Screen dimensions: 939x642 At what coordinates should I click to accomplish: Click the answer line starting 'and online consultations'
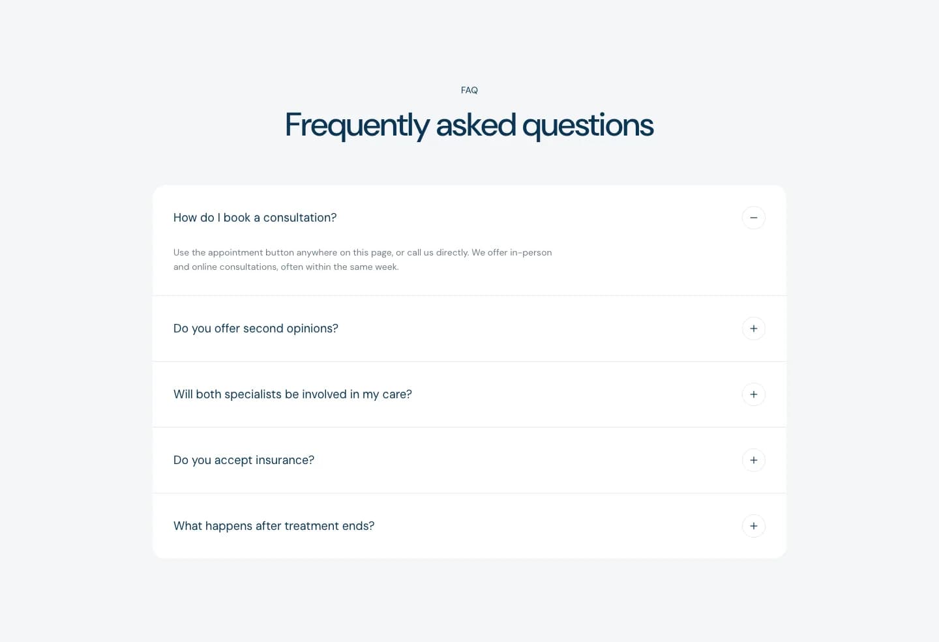[x=286, y=267]
